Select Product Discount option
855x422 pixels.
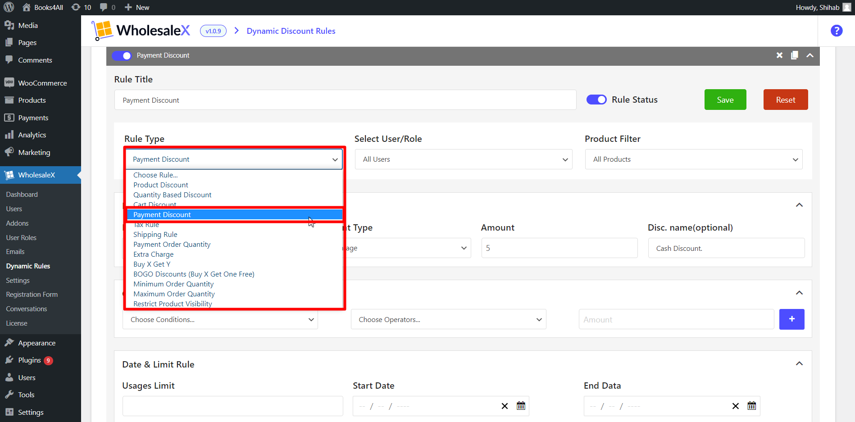tap(234, 185)
